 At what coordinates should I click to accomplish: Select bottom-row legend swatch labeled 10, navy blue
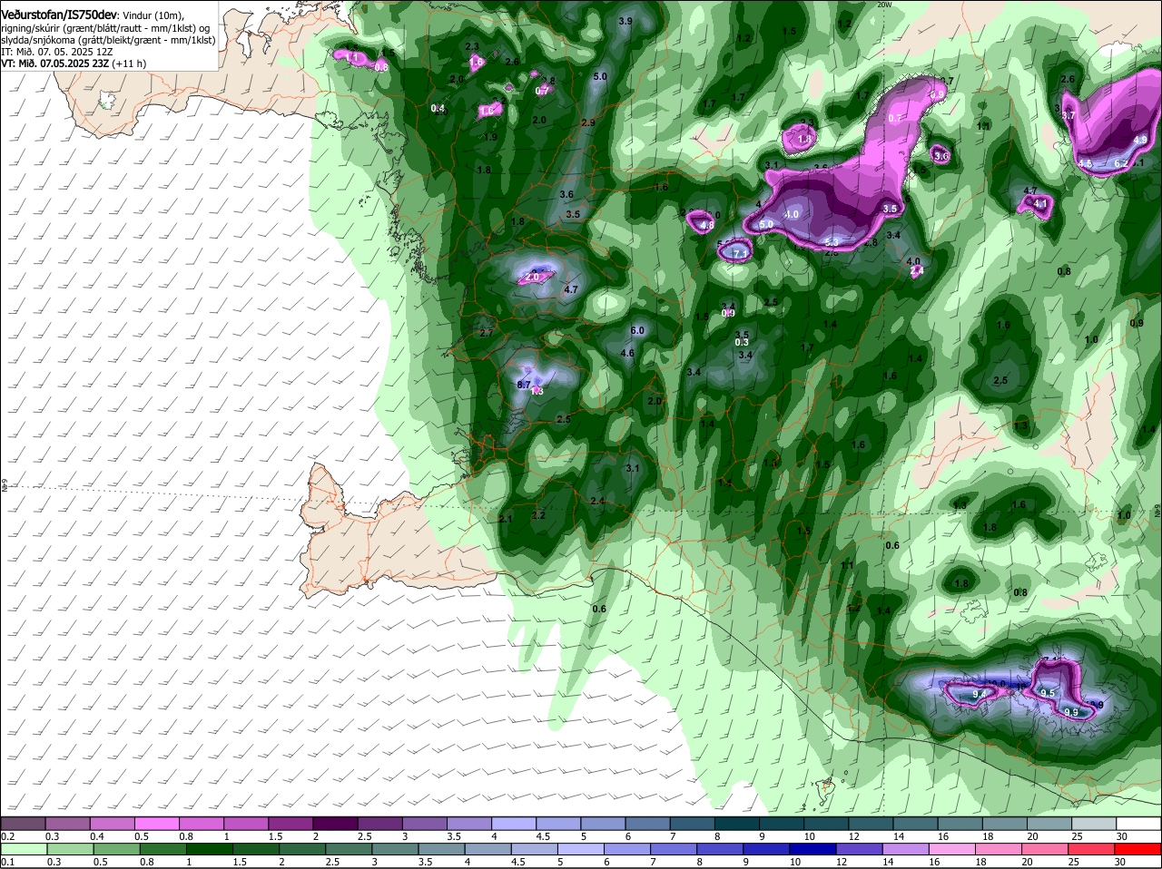tap(812, 849)
